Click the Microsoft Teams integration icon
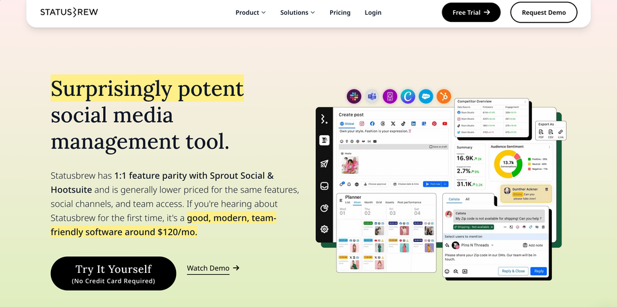The image size is (617, 307). click(371, 97)
